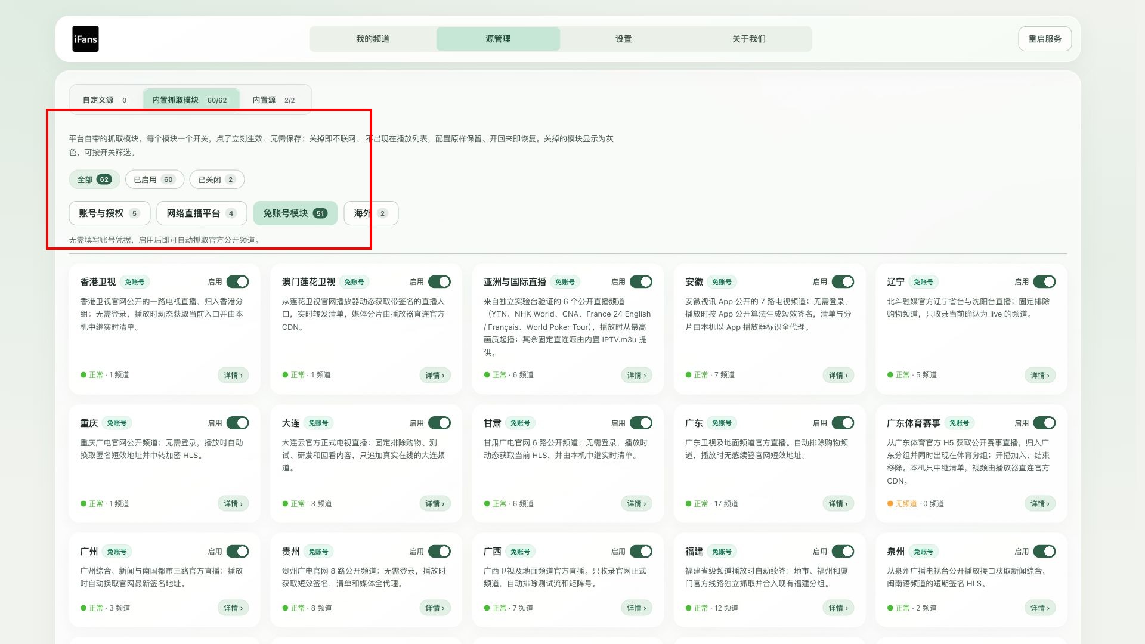The width and height of the screenshot is (1145, 644).
Task: Toggle the 泉州 module switch
Action: 1044,552
